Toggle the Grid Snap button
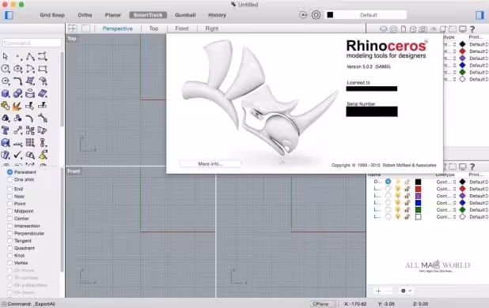Viewport: 489px width, 308px height. point(52,15)
